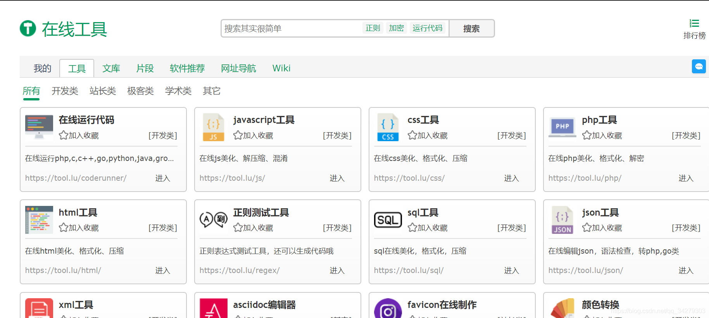Screen dimensions: 709x318
Task: Click the json工具 JSON file icon
Action: (x=562, y=220)
